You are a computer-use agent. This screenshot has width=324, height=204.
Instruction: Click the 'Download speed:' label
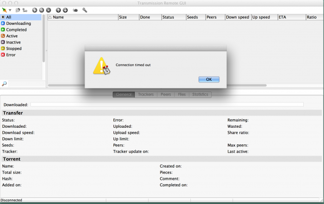tap(18, 133)
